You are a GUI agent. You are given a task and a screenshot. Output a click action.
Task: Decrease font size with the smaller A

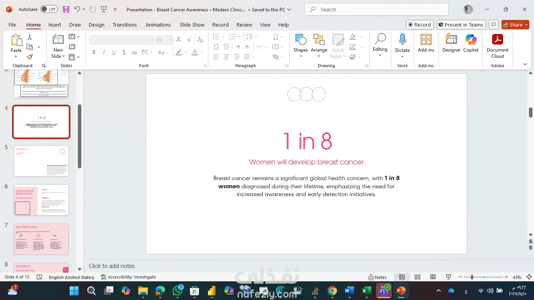pyautogui.click(x=190, y=39)
